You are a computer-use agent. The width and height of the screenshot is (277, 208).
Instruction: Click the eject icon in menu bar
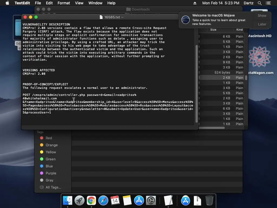click(x=195, y=3)
